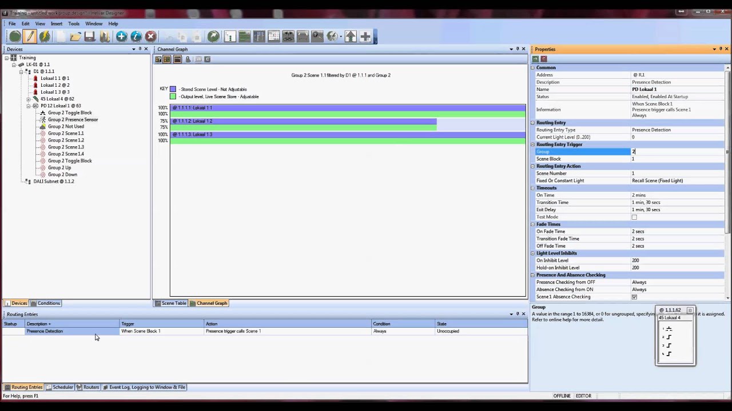Open Event Log, Logging to Window & File tab
732x411 pixels.
[144, 387]
